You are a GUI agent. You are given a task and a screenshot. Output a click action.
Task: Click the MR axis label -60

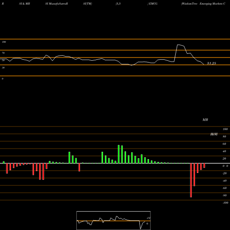(x=224, y=188)
